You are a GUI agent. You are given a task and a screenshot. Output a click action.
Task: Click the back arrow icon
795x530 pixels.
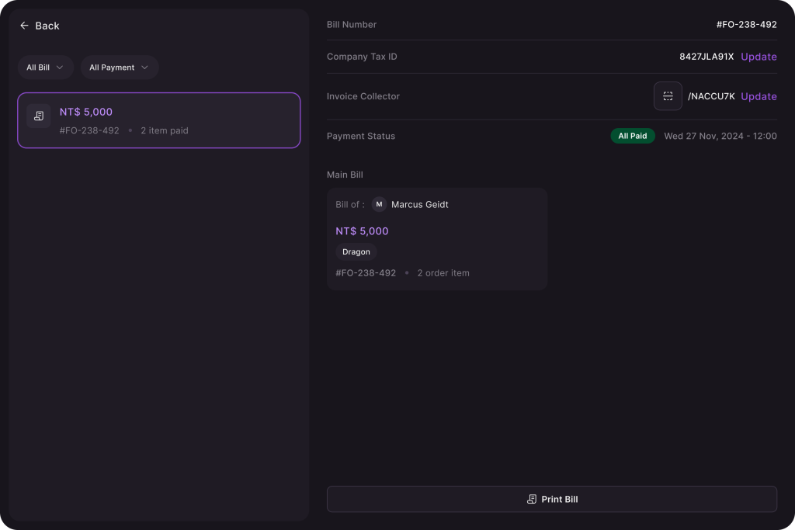[x=24, y=26]
